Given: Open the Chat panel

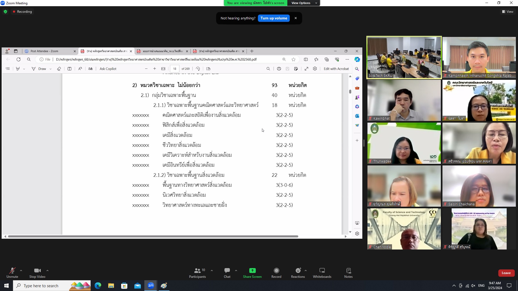Looking at the screenshot, I should (227, 273).
